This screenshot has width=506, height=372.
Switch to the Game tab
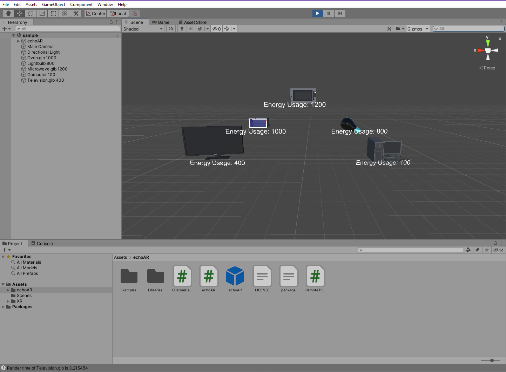161,22
